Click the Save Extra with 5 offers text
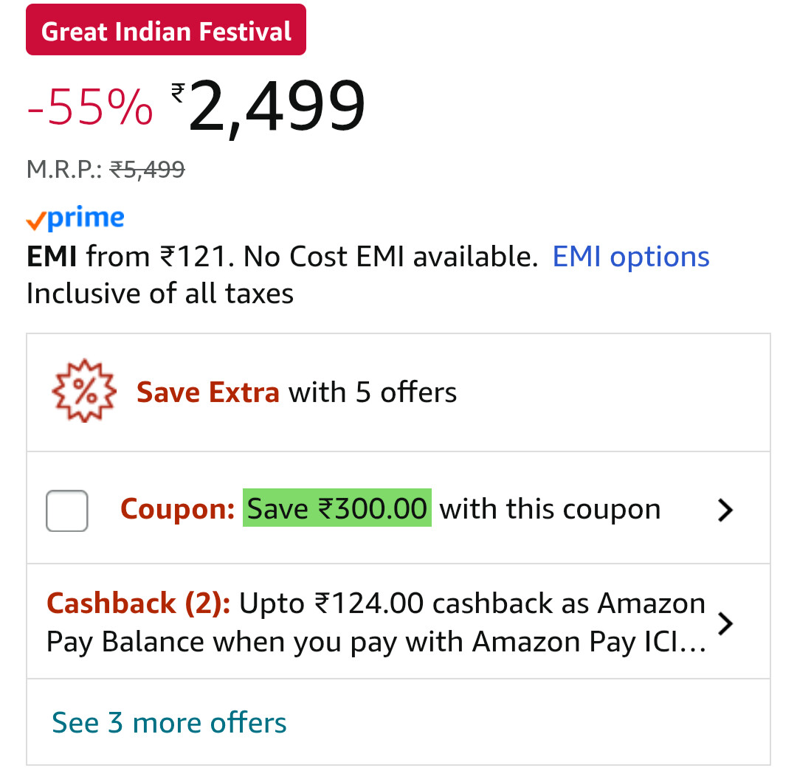Screen dimensions: 797x768 [x=297, y=392]
